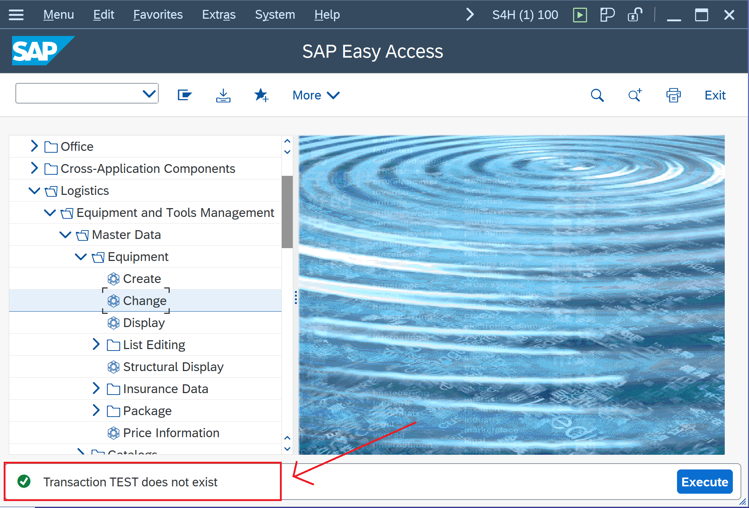Click the Exit button
Viewport: 749px width, 508px height.
tap(714, 95)
